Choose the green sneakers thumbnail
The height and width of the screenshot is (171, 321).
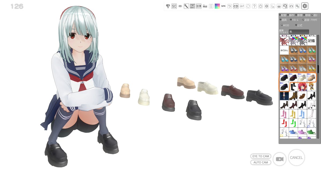311,50
